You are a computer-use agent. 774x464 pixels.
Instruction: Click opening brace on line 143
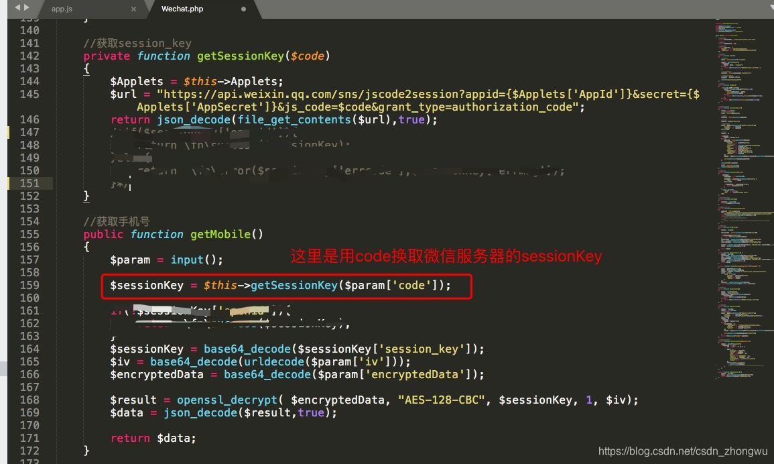pos(86,68)
